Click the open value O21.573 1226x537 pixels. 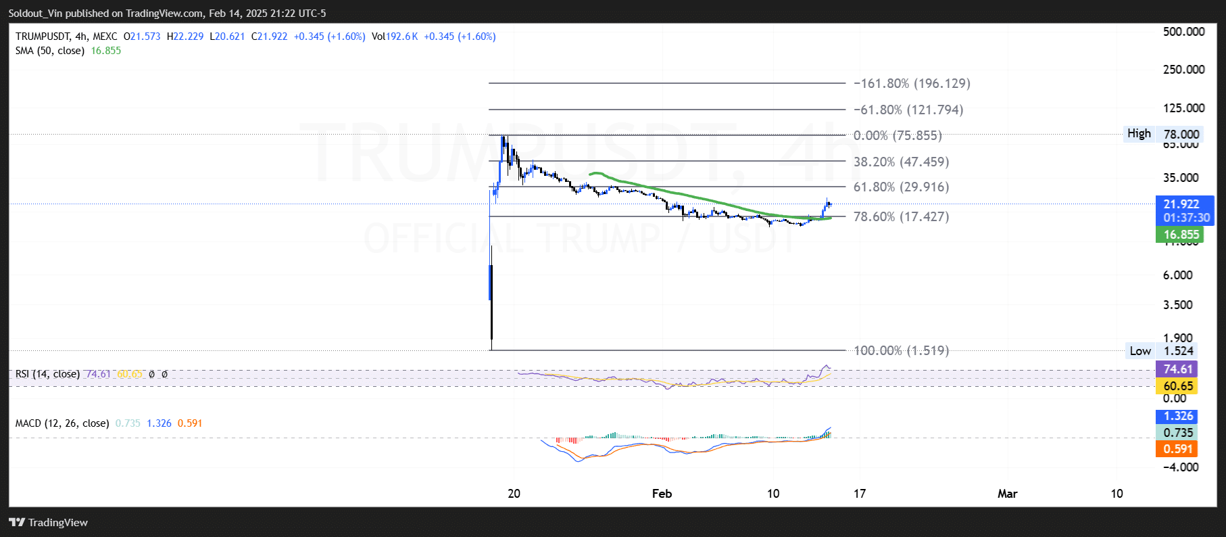[142, 37]
